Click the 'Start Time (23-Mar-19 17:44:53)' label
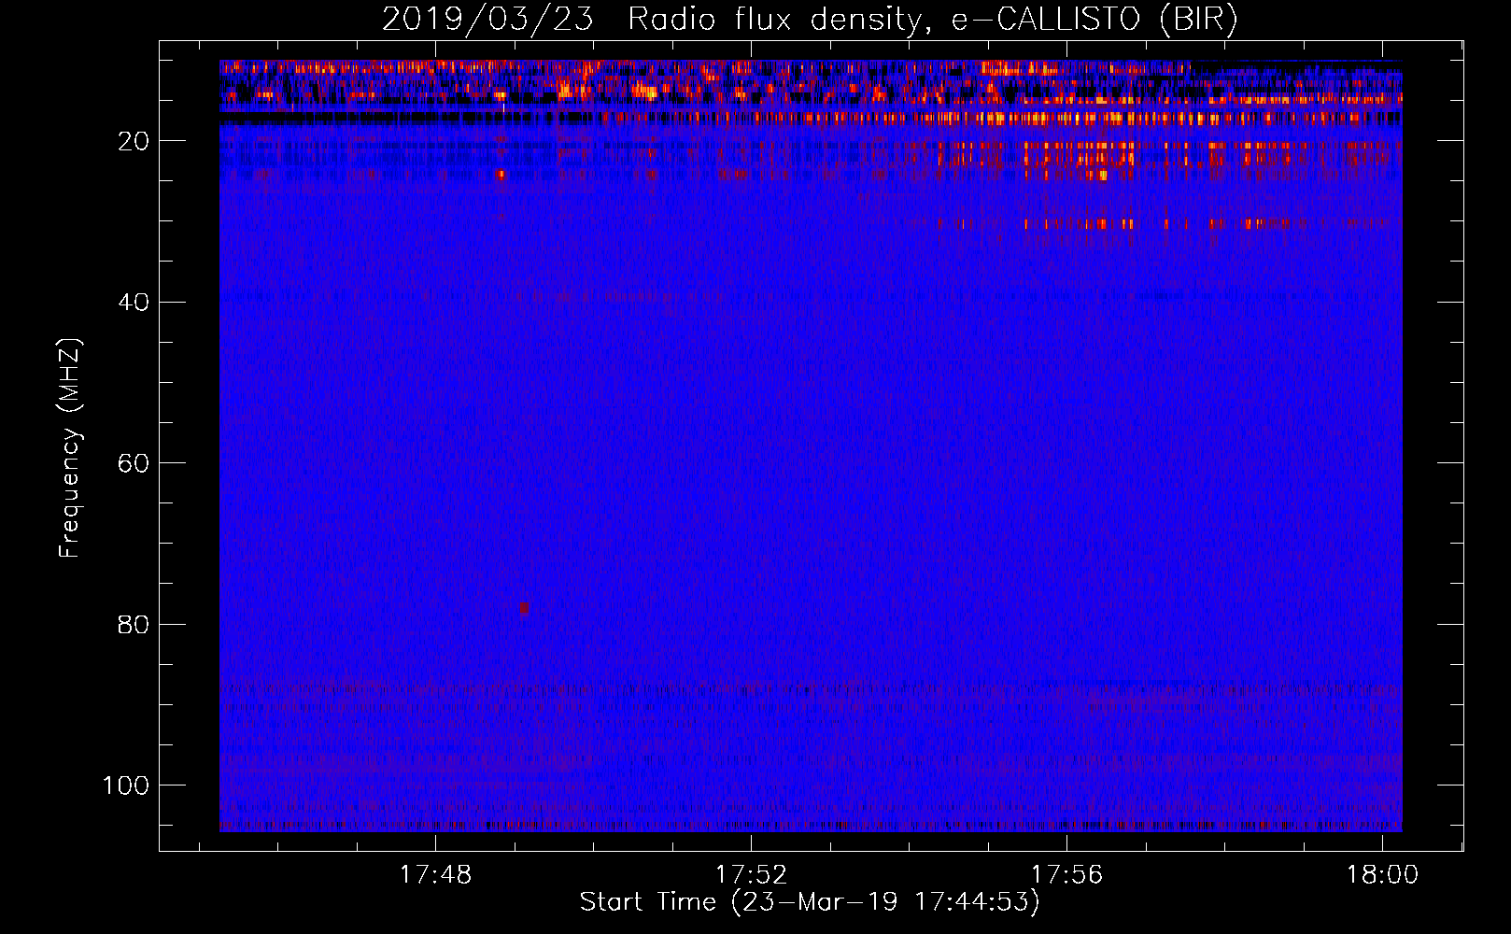Screen dimensions: 1511x934 (810, 902)
